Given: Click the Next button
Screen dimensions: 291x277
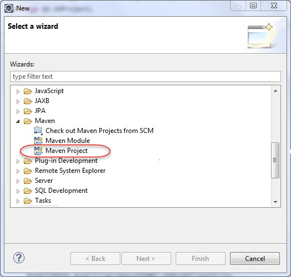Looking at the screenshot, I should tap(146, 259).
